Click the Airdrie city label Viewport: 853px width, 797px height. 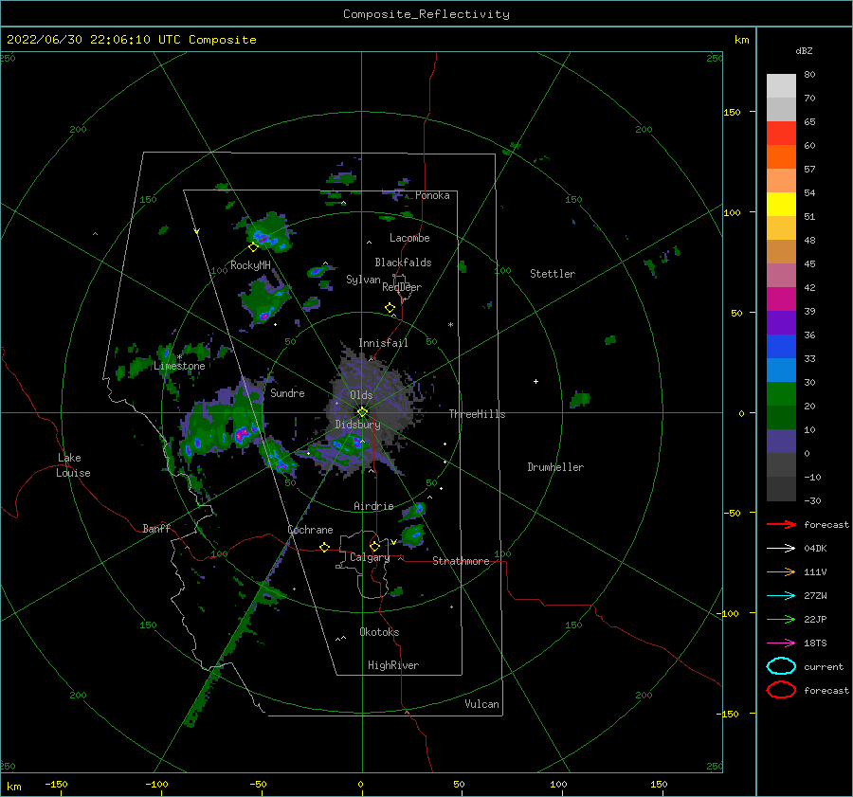pos(373,506)
